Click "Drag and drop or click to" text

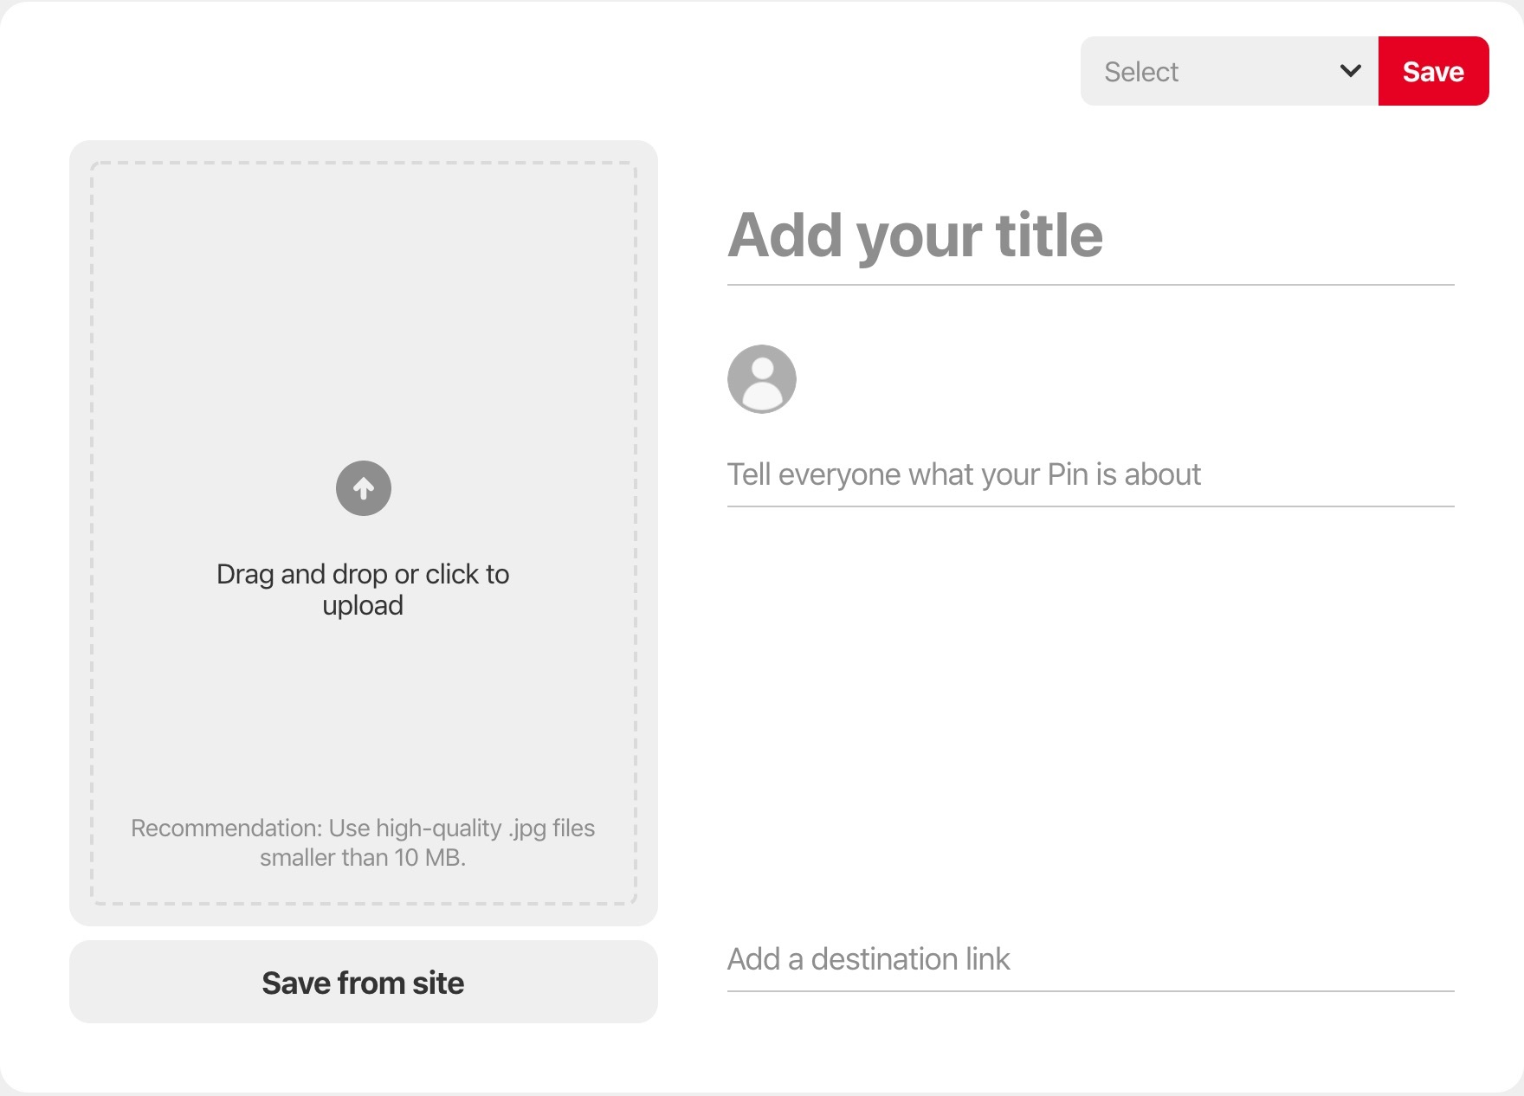pyautogui.click(x=363, y=574)
